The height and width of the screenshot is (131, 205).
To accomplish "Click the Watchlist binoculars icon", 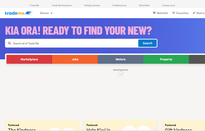I will pos(154,13).
